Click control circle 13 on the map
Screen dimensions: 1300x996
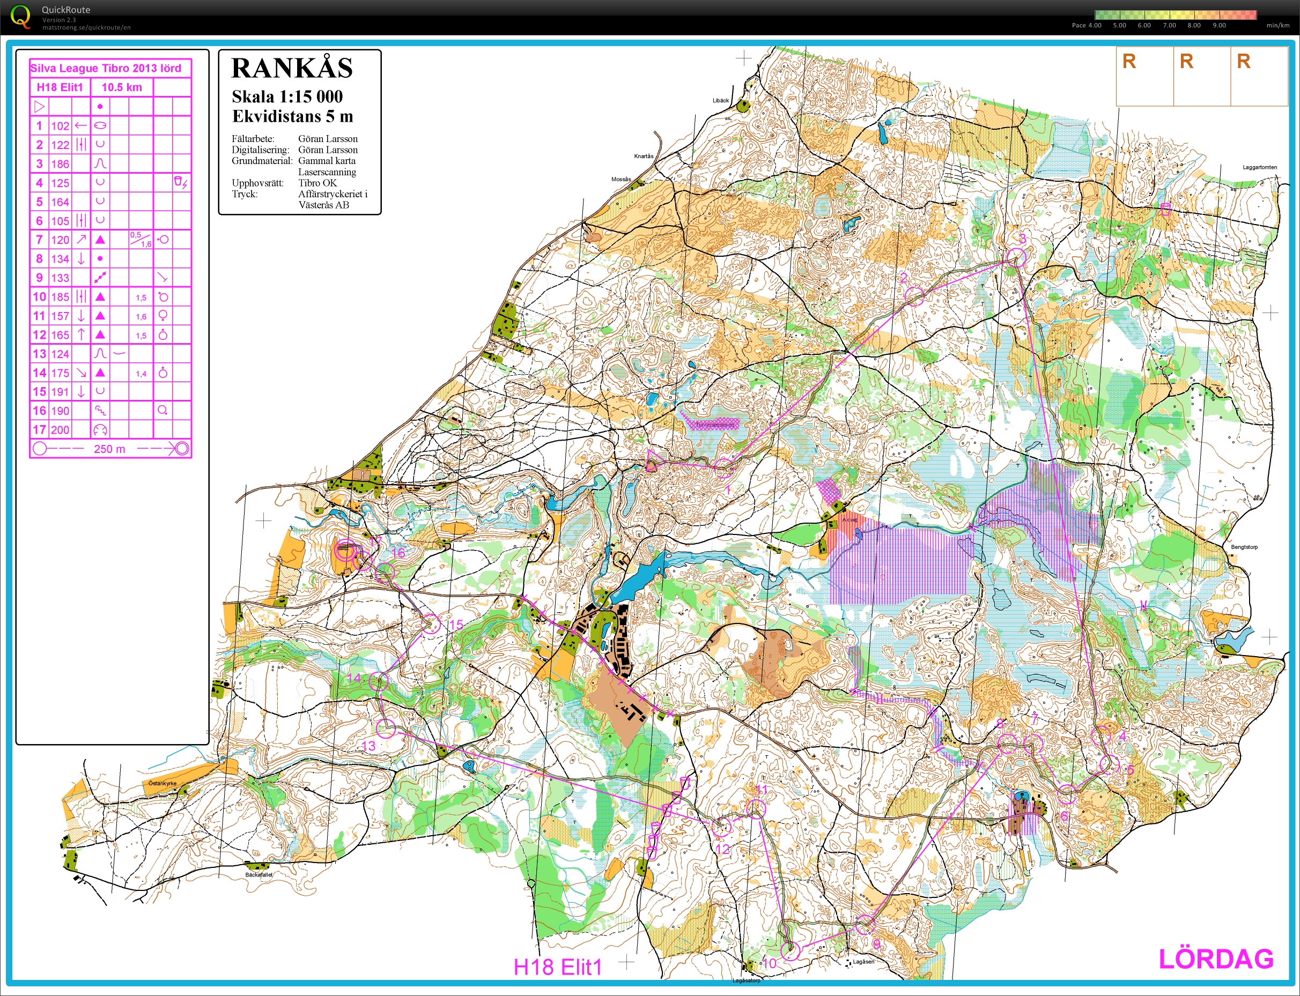(386, 729)
